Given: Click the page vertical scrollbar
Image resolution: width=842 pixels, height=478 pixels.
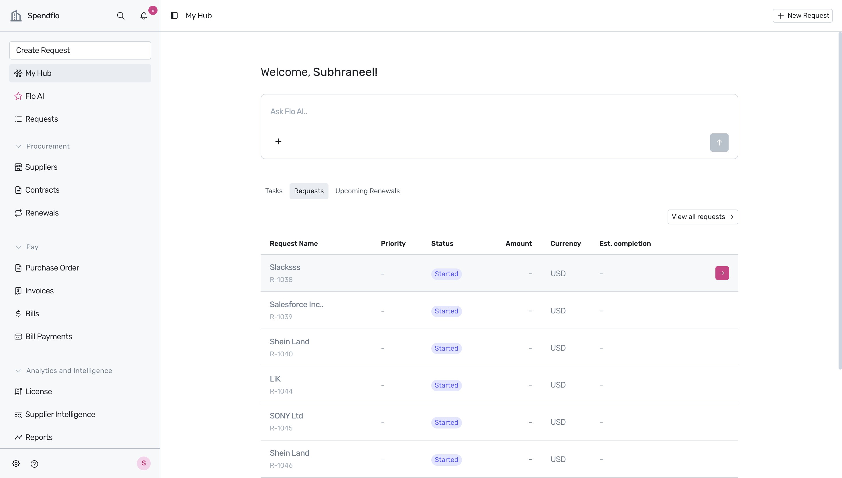Looking at the screenshot, I should click(840, 201).
